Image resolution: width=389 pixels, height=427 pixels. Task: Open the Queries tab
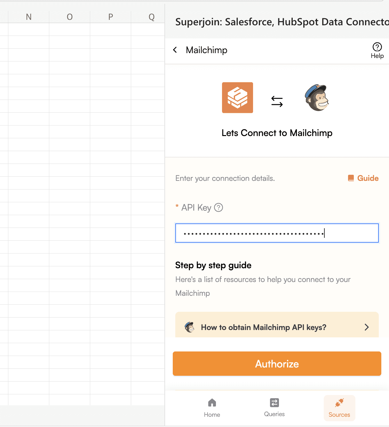[x=274, y=407]
